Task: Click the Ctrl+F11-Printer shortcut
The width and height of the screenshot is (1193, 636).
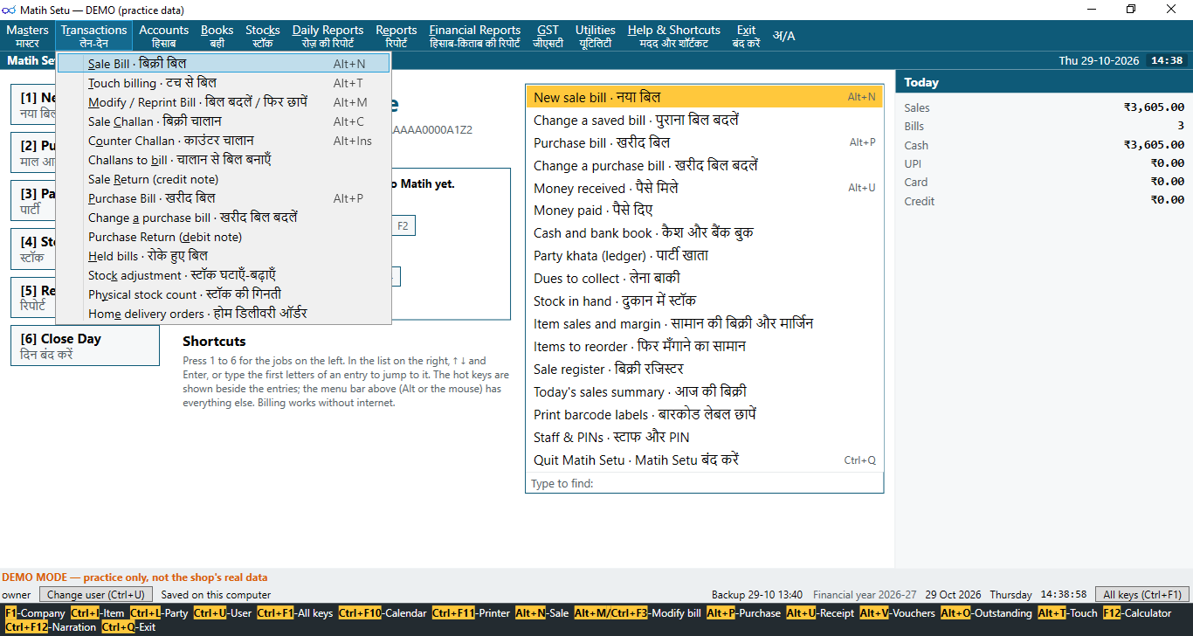Action: coord(471,613)
